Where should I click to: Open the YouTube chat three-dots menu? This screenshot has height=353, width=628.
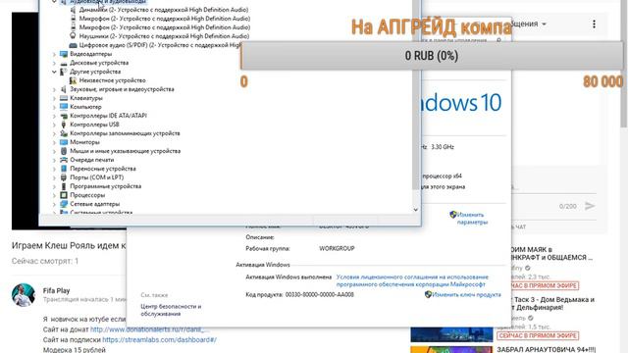coord(594,24)
